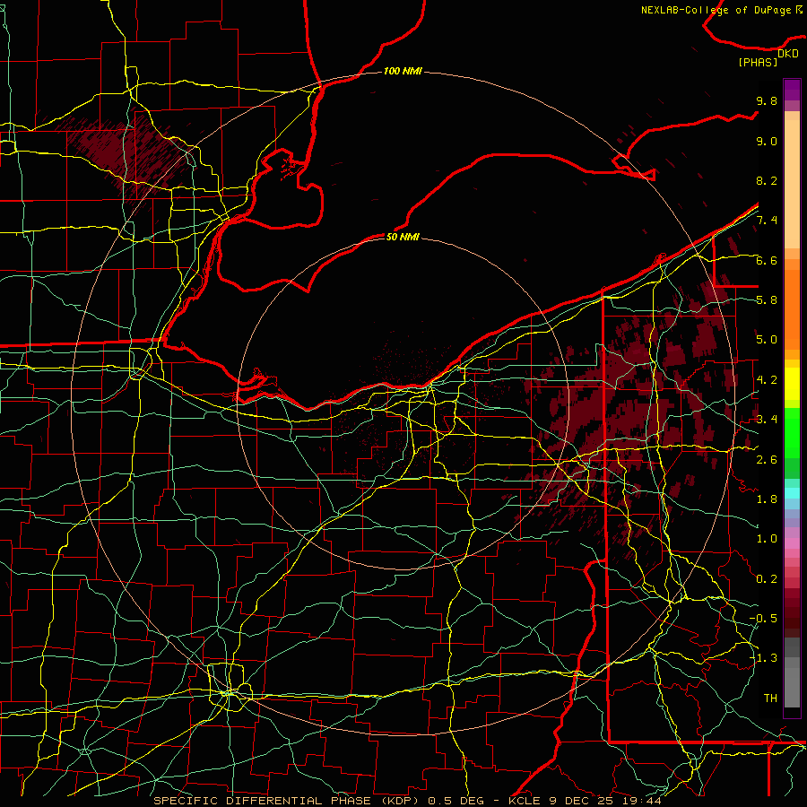Click the 3.4 value on the scale
This screenshot has width=807, height=807.
[x=767, y=420]
